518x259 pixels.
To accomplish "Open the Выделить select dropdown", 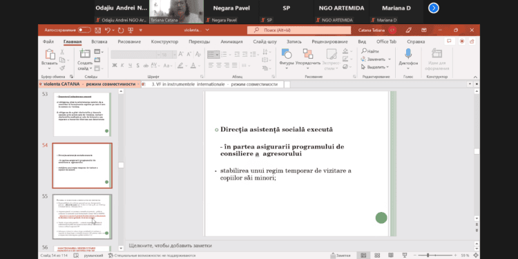I will (375, 67).
